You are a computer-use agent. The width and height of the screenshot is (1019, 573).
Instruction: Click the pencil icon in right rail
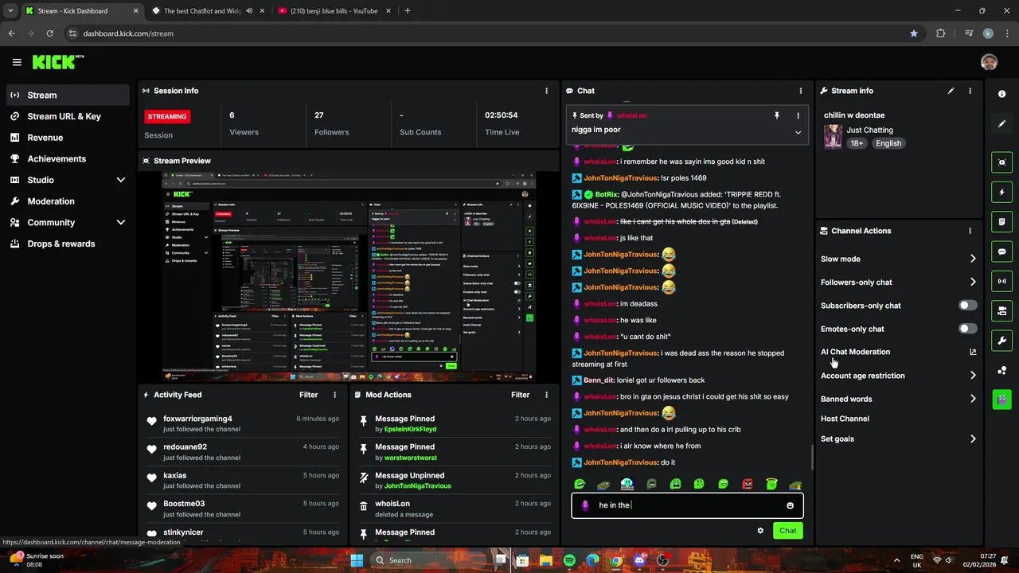point(1001,124)
